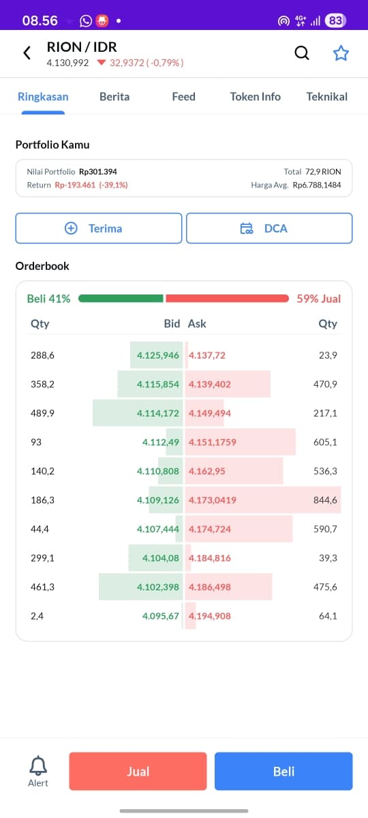Select ask price 4.184,816
Image resolution: width=368 pixels, height=818 pixels.
click(210, 558)
